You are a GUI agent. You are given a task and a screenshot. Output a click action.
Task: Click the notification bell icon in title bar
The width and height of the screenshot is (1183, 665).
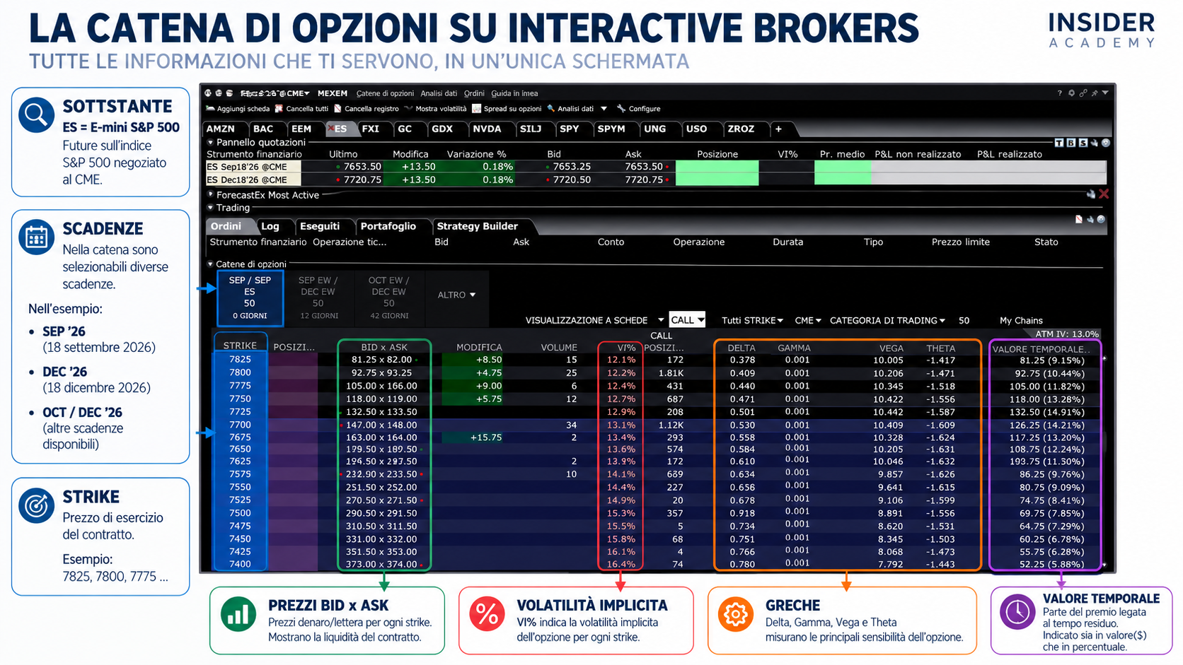coord(1071,93)
